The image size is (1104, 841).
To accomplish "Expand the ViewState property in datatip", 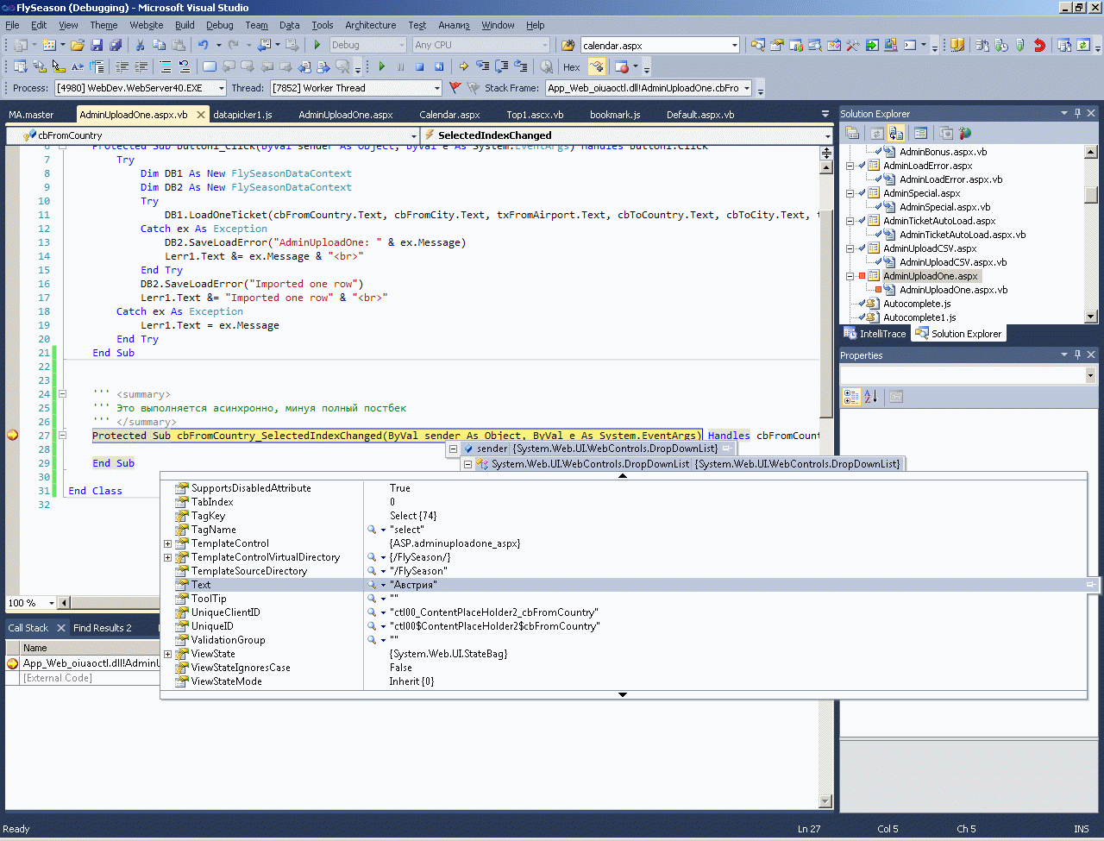I will point(167,654).
